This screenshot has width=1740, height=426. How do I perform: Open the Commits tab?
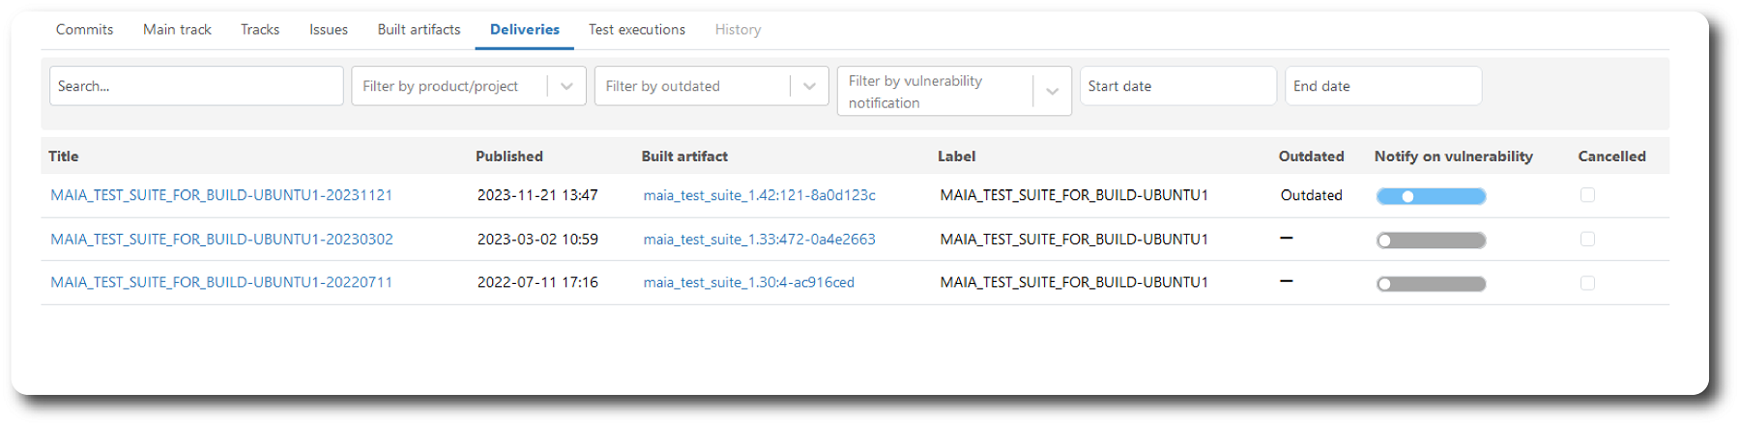pos(84,30)
